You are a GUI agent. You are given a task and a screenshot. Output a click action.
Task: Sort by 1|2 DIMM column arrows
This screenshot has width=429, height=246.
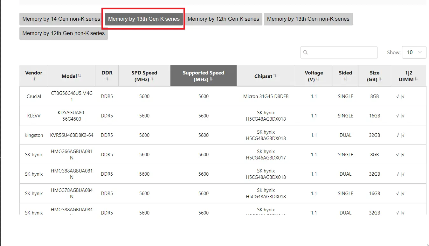coord(416,79)
